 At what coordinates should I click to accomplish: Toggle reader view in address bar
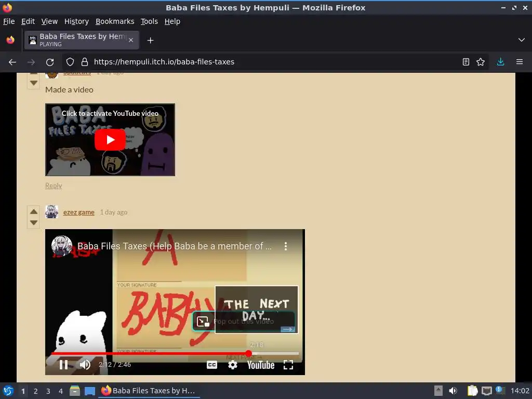point(466,62)
